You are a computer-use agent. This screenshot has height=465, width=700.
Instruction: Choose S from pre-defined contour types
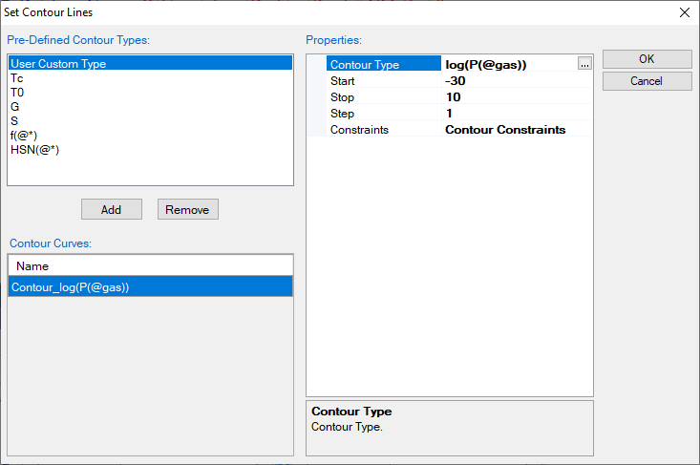tap(14, 121)
